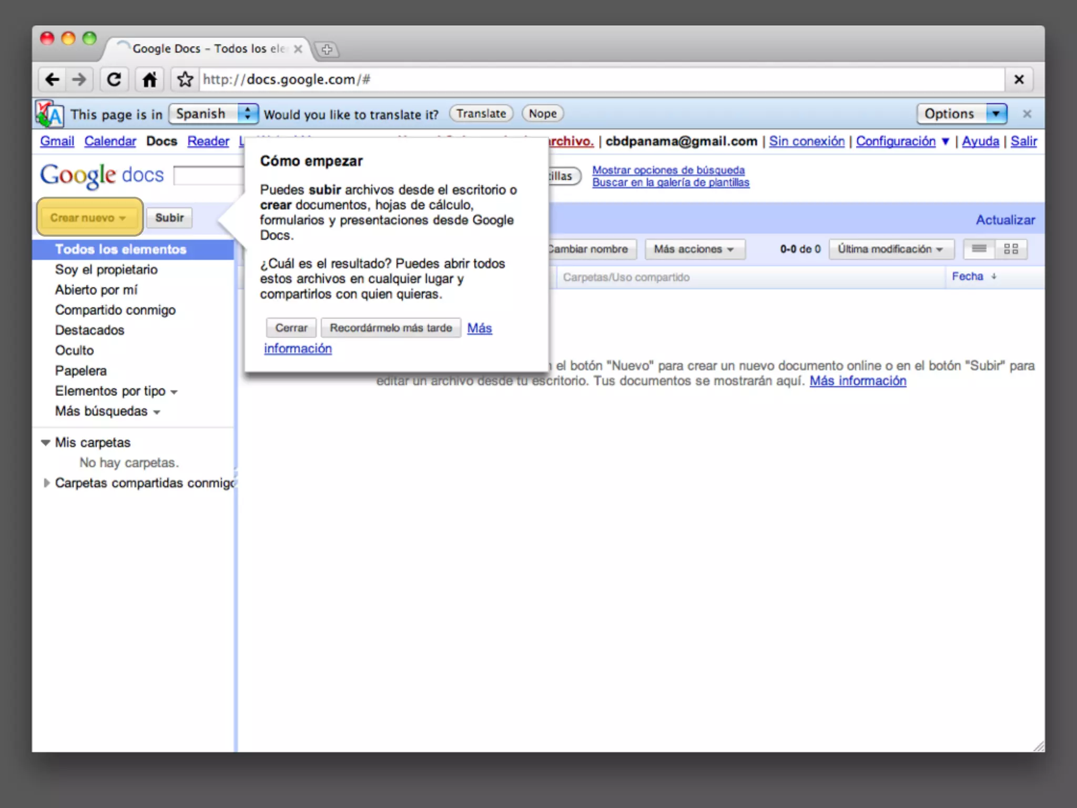Click the browser forward arrow button
This screenshot has width=1077, height=808.
79,79
